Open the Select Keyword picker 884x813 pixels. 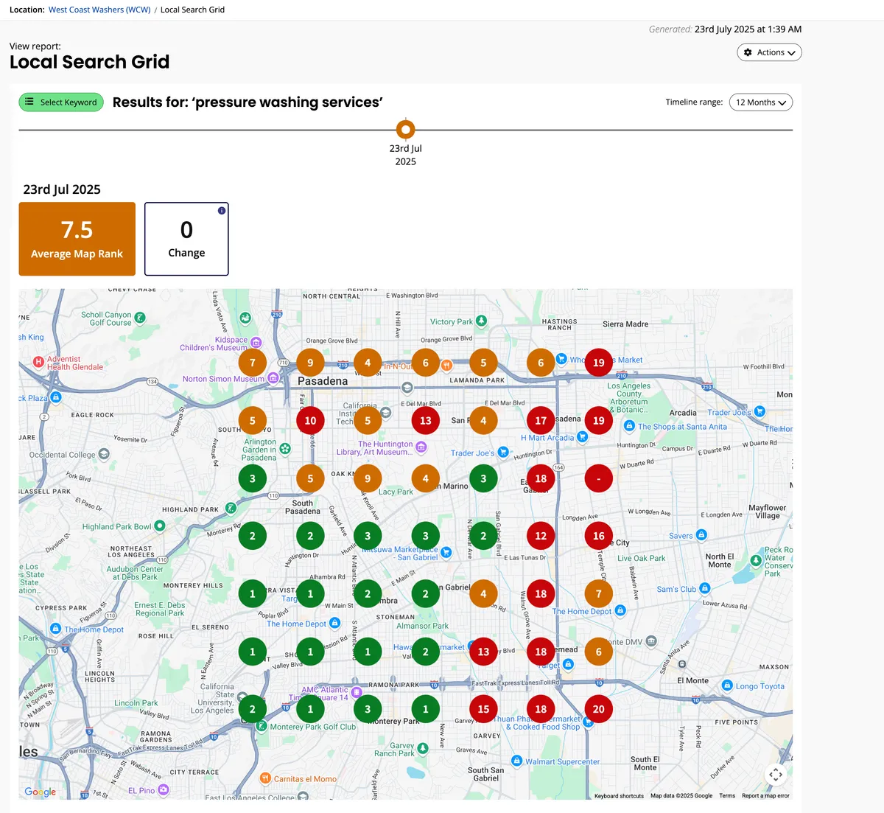(61, 102)
